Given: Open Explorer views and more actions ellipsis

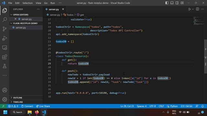Looking at the screenshot, I should 38,9.
